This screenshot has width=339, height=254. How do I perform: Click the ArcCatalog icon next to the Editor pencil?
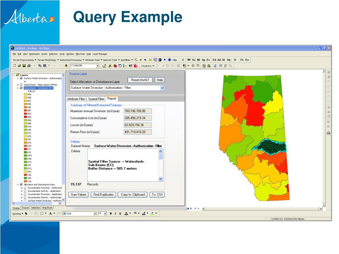click(110, 66)
